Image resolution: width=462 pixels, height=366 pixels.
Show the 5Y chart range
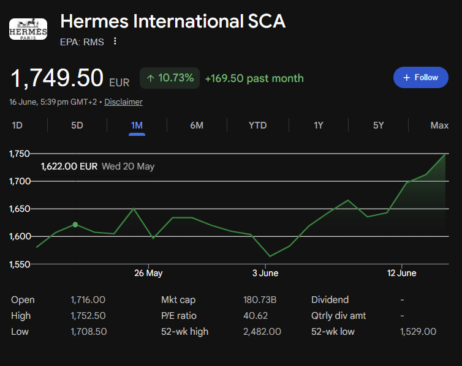(378, 125)
